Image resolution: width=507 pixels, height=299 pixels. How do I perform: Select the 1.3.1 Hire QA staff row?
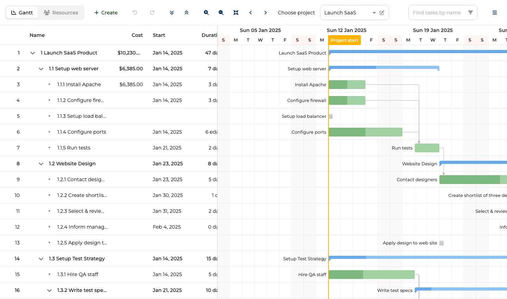(x=109, y=274)
